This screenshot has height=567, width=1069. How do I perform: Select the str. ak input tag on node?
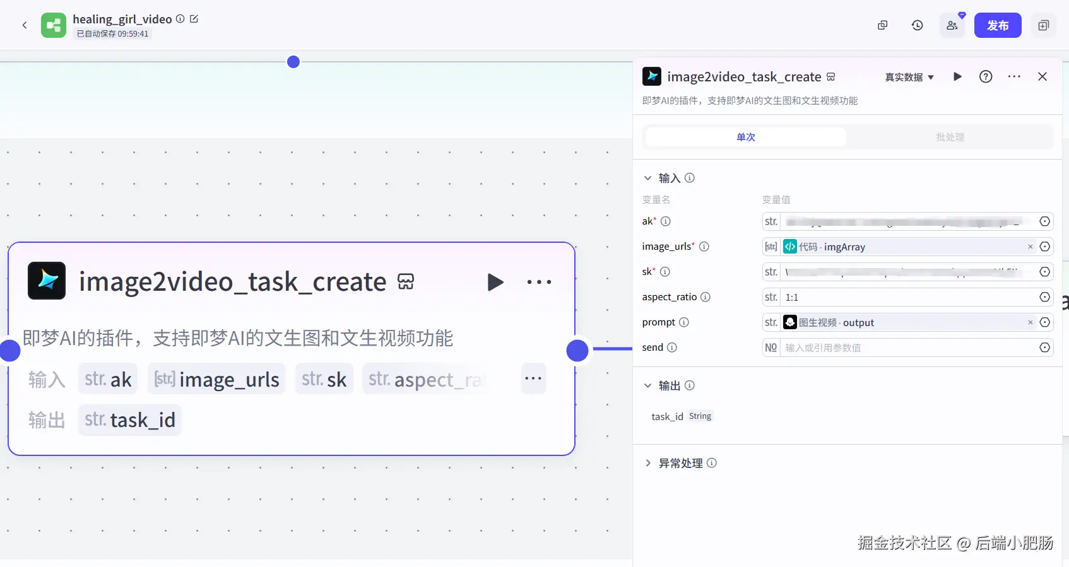coord(108,379)
